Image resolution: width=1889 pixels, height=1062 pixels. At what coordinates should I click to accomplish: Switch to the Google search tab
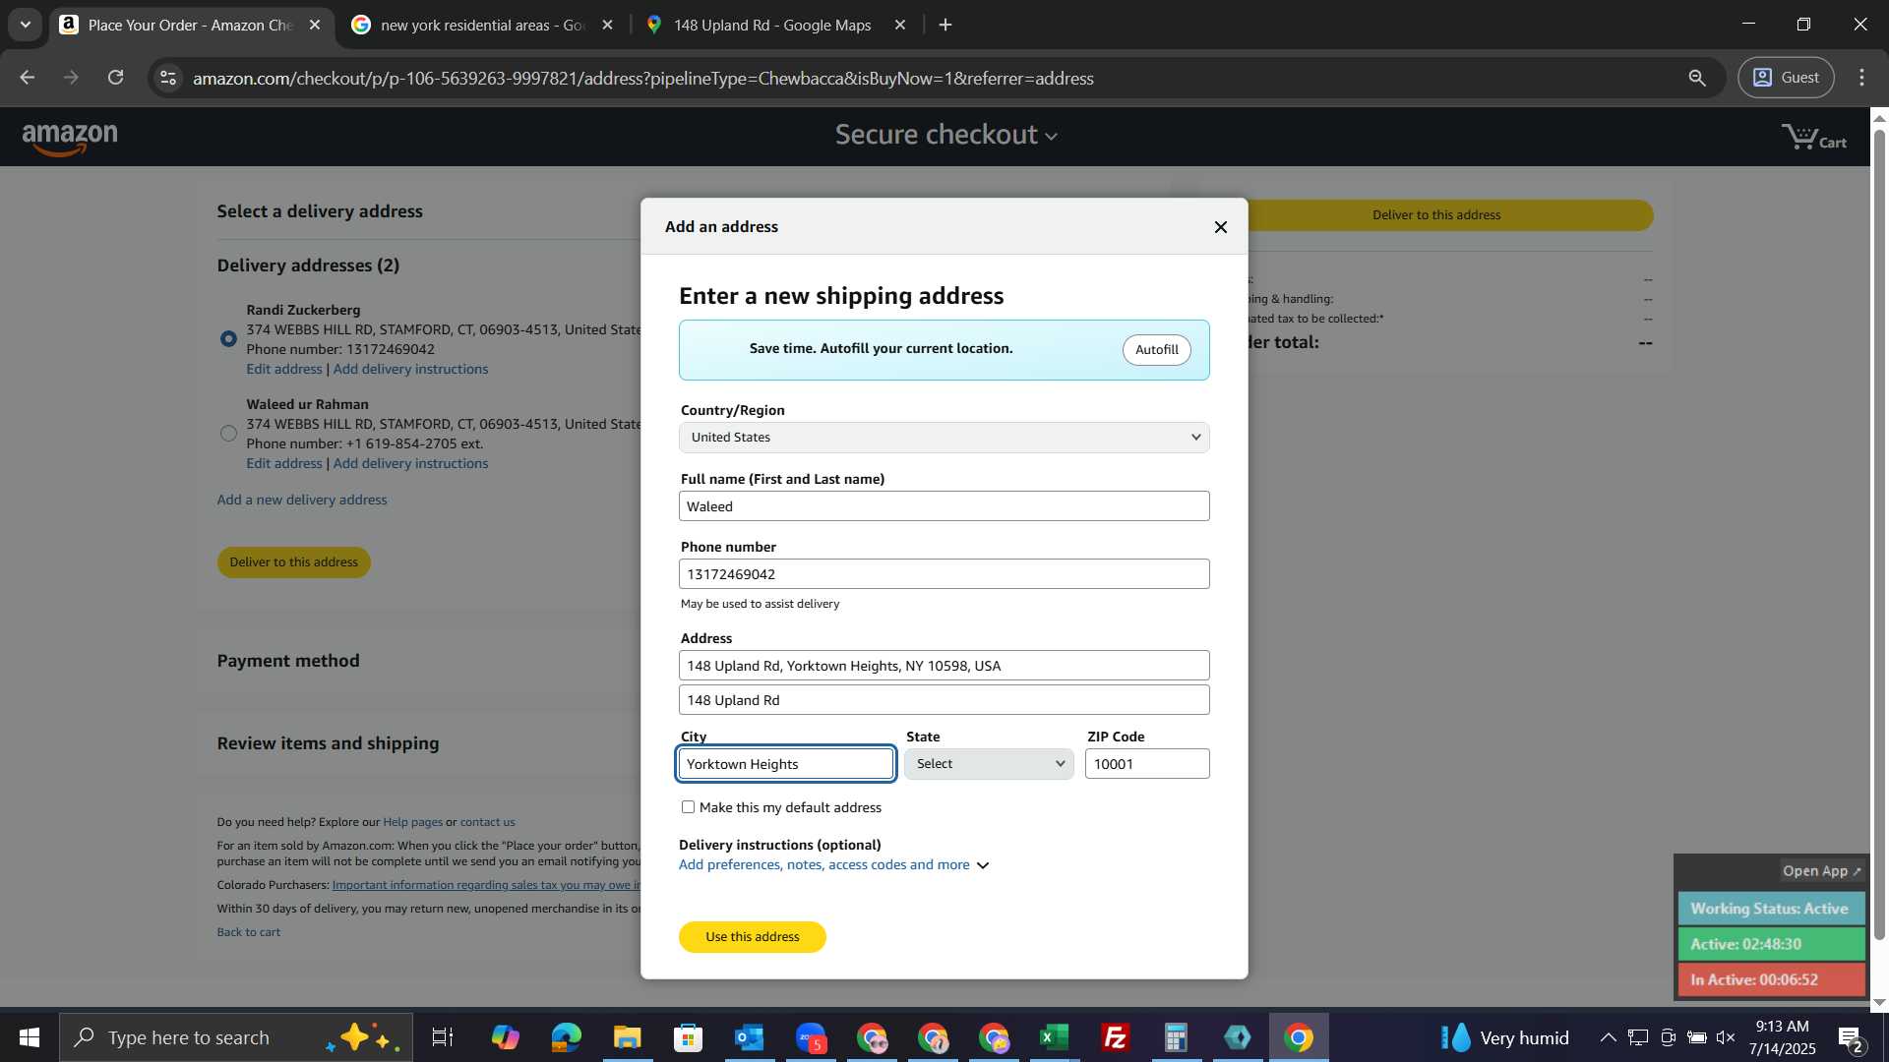tap(482, 26)
